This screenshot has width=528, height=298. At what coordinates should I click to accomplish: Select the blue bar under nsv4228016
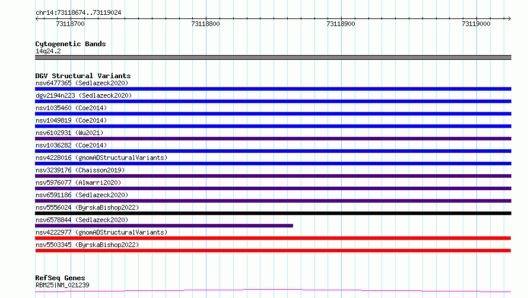[x=273, y=164]
